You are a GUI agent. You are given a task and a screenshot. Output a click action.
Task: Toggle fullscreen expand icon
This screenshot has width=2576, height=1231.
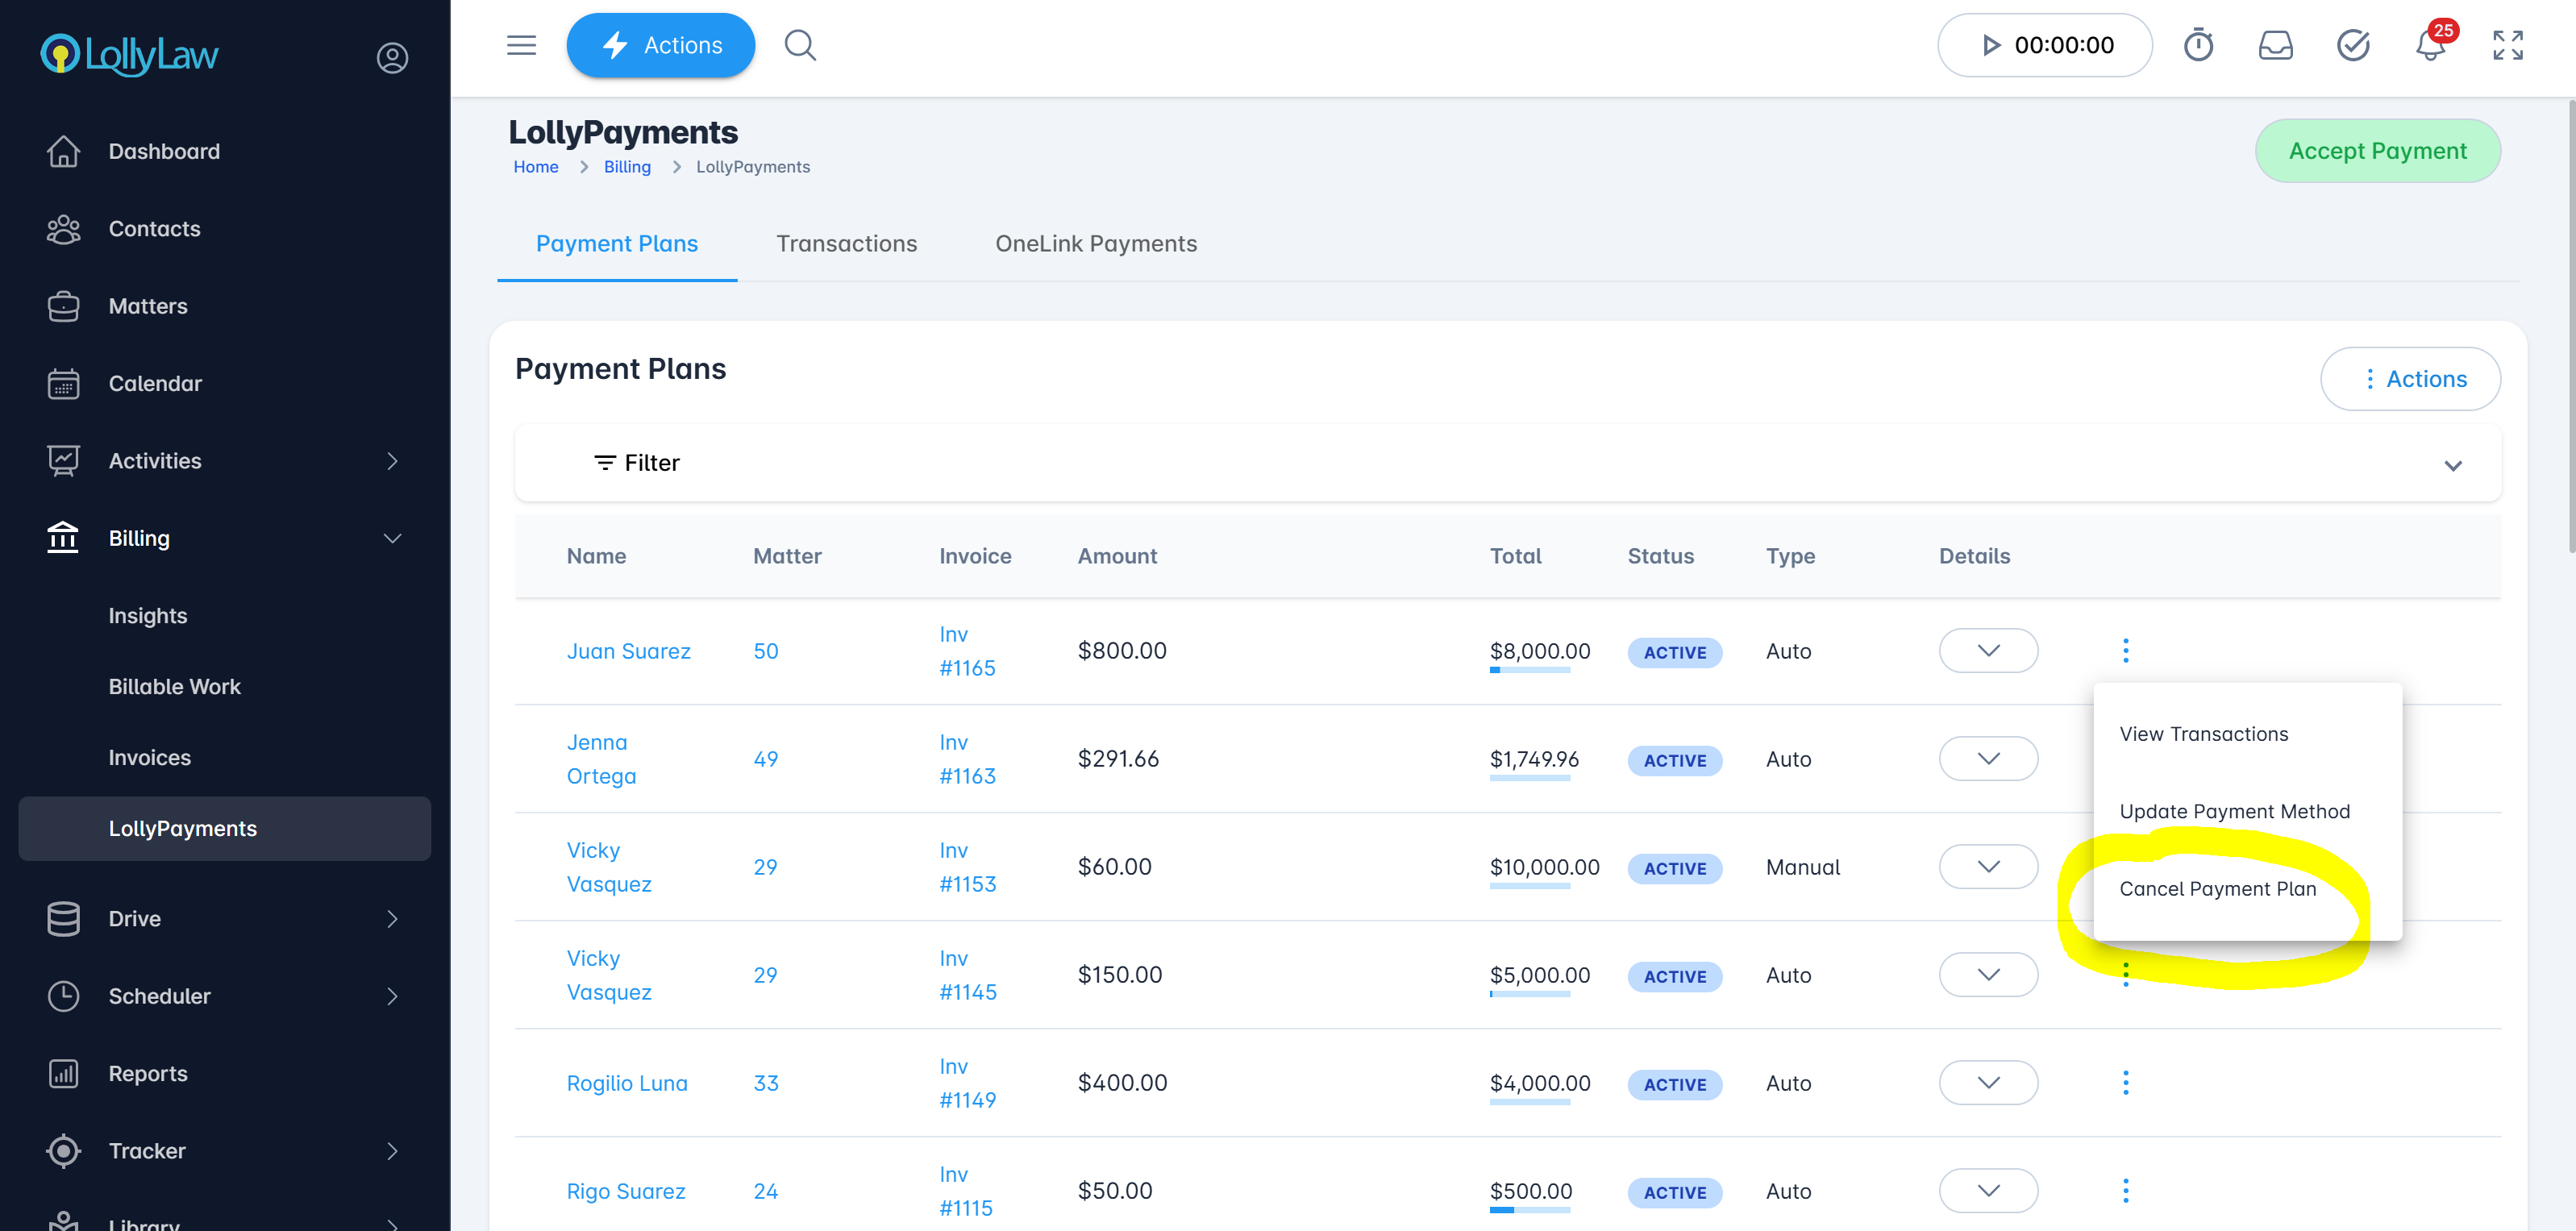[2508, 45]
